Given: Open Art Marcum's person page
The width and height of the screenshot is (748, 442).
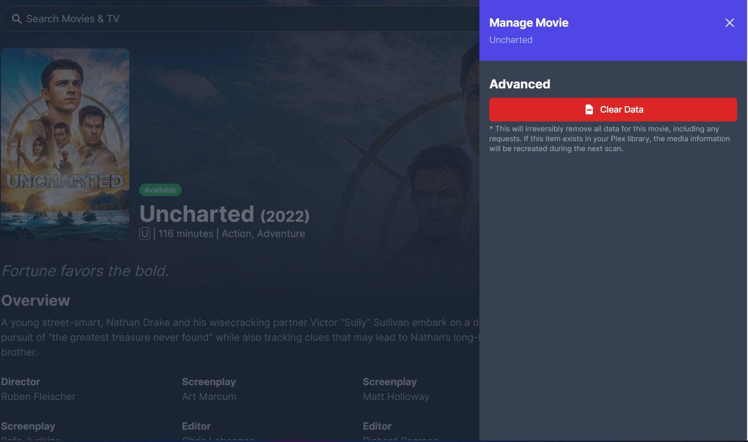Looking at the screenshot, I should pyautogui.click(x=209, y=397).
